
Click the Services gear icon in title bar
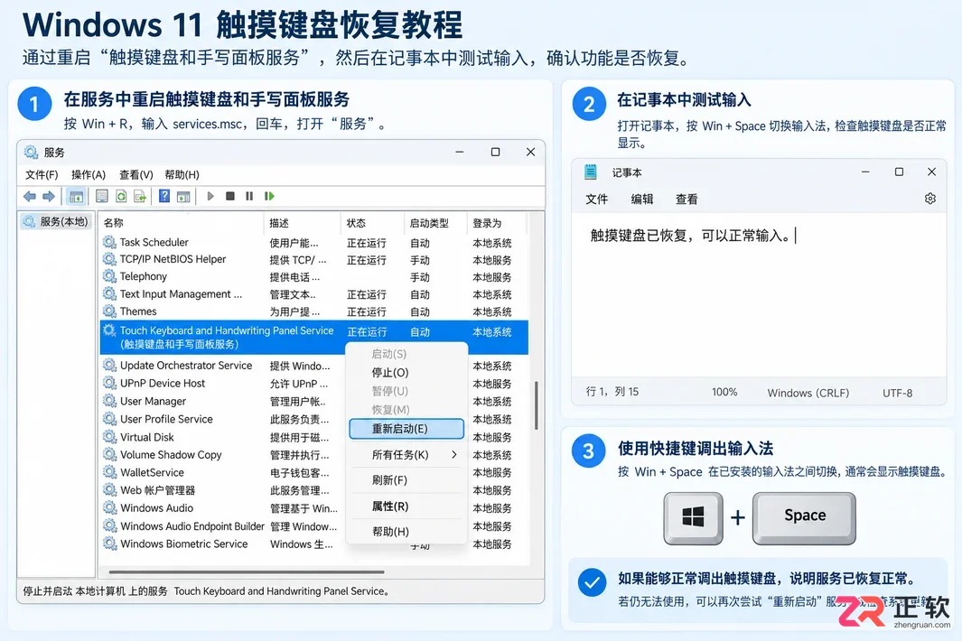click(x=32, y=152)
